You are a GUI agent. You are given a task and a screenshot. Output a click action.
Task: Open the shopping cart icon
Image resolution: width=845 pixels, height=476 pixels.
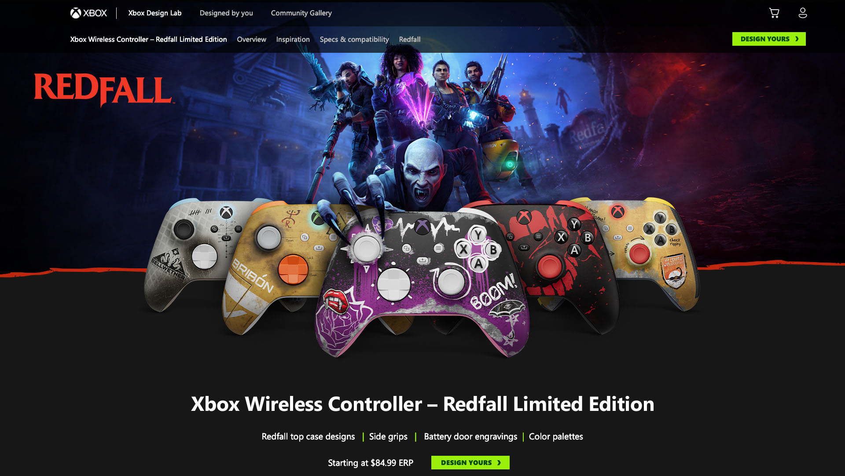point(774,13)
